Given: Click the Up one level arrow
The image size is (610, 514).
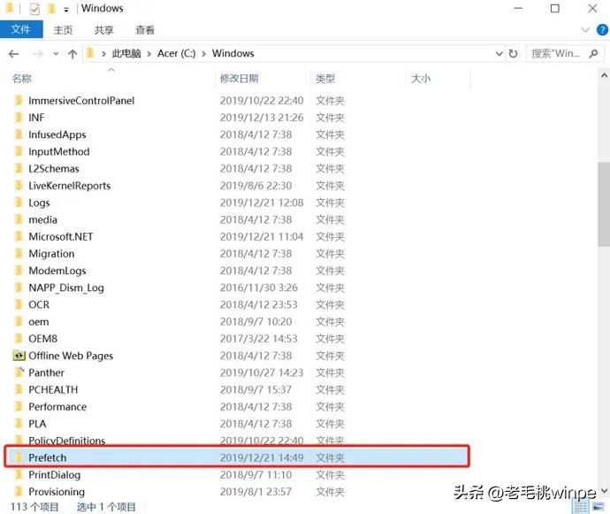Looking at the screenshot, I should click(72, 54).
